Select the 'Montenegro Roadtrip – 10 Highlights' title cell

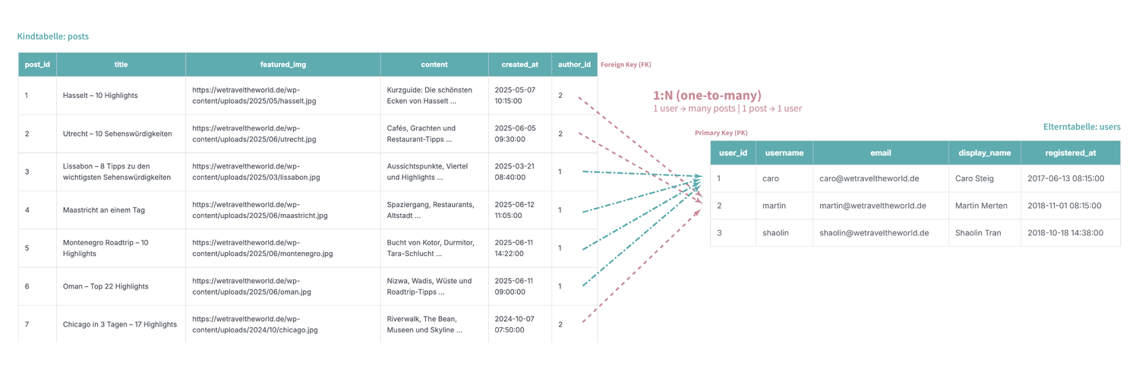tap(106, 248)
